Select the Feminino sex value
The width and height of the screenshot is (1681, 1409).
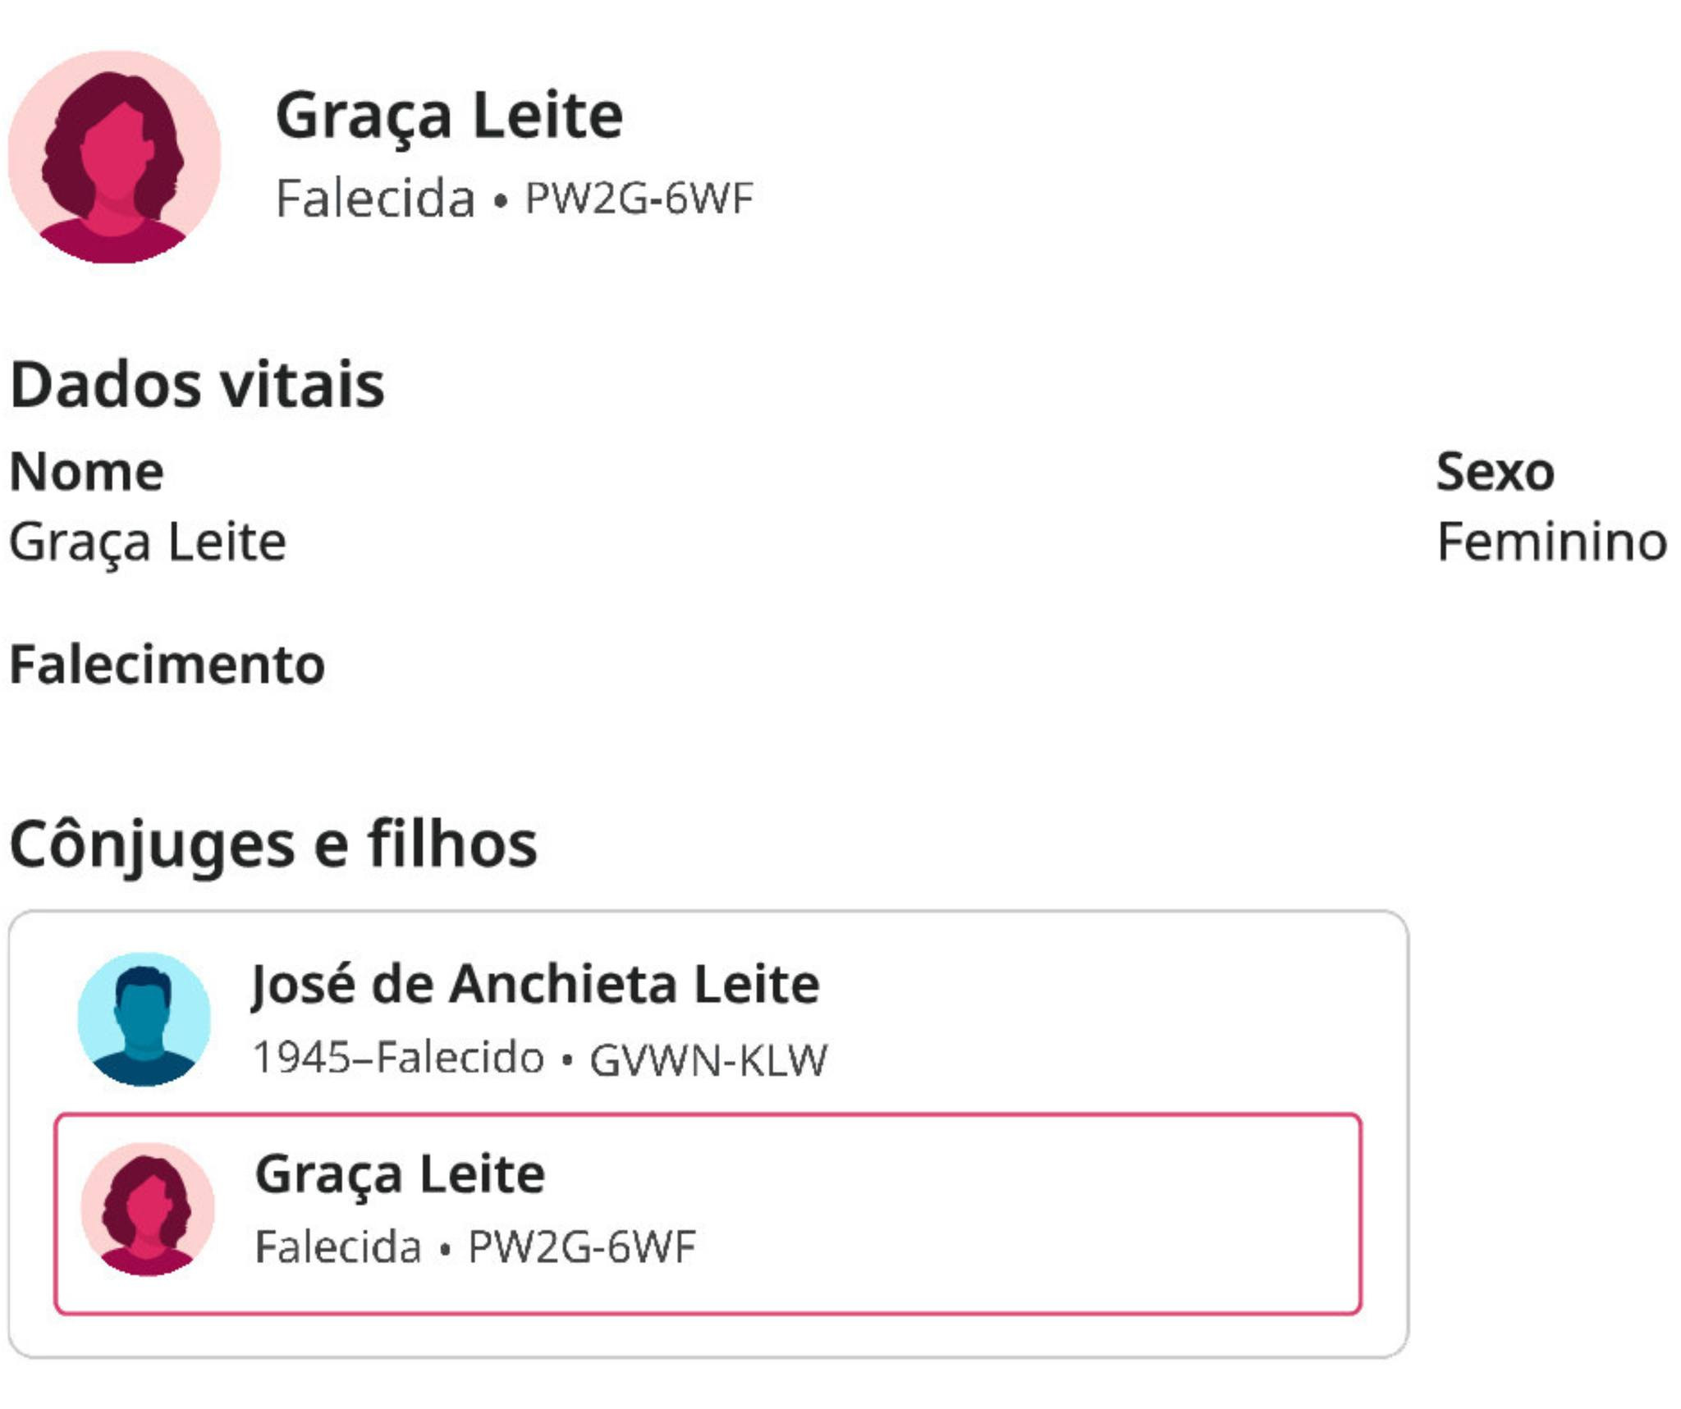[1551, 542]
